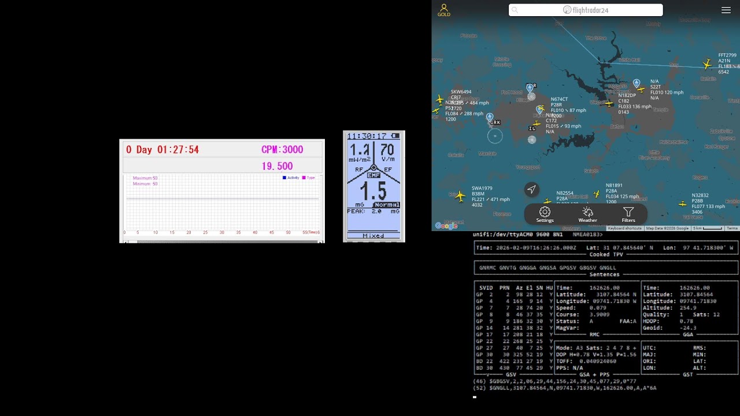Open the map Terms link

pos(732,228)
